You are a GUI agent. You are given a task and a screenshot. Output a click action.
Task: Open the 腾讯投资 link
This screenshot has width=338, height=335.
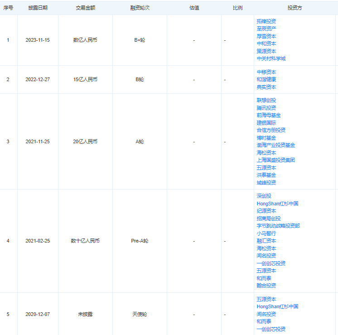266,108
